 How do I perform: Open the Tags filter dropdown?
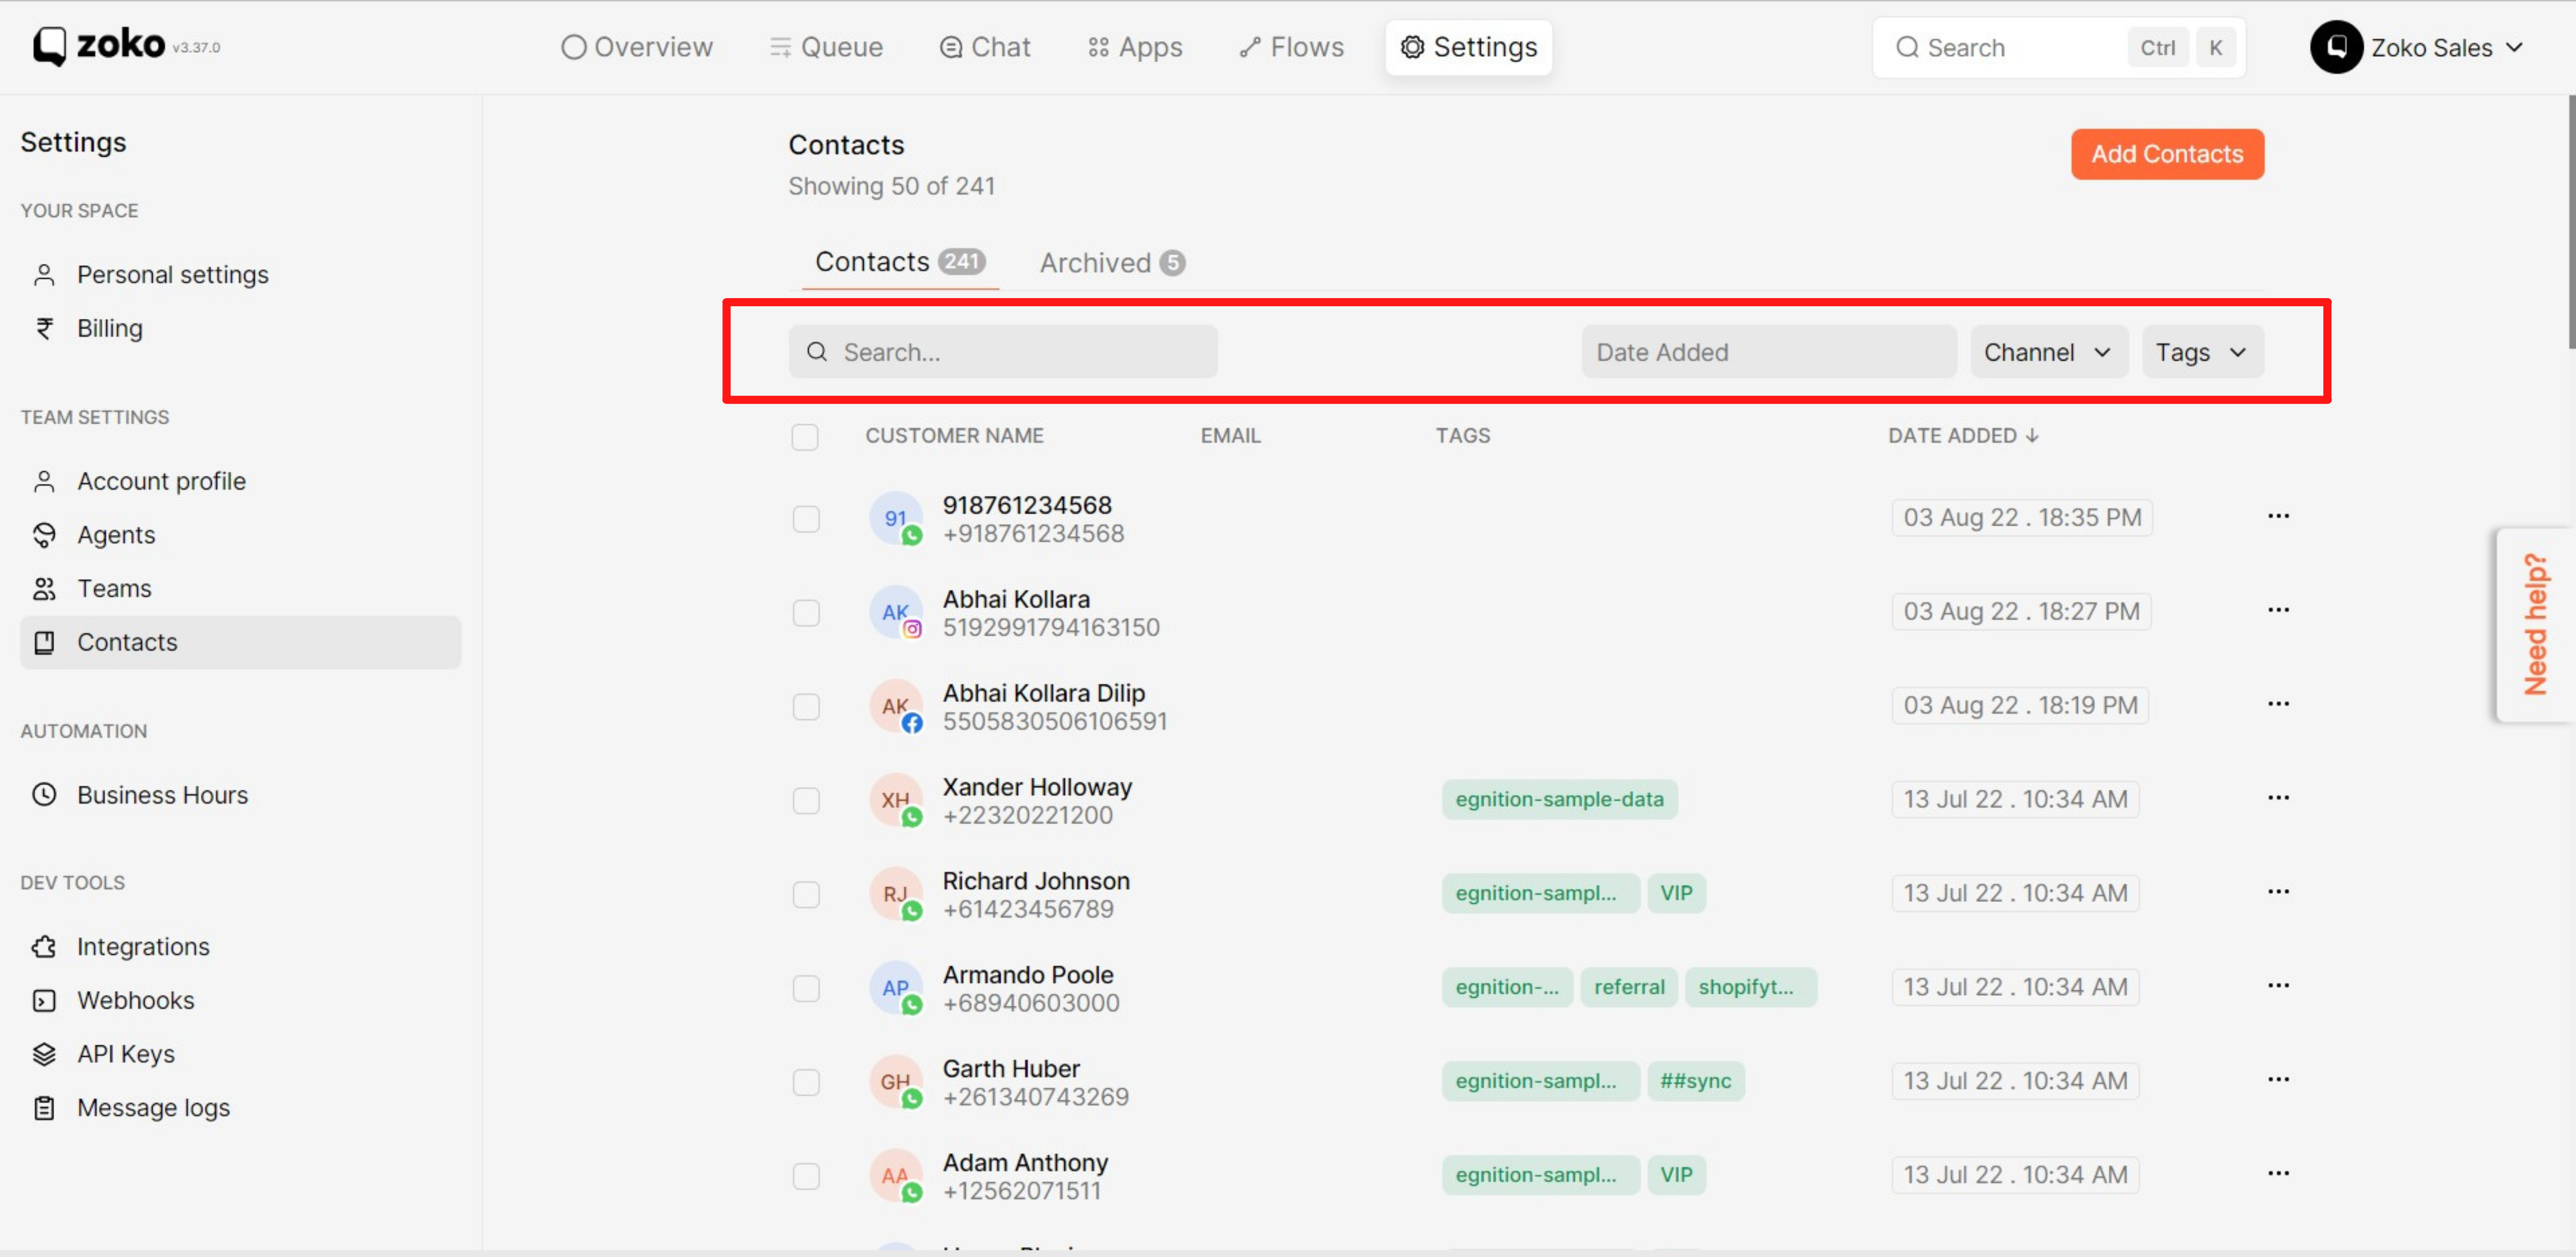coord(2203,352)
